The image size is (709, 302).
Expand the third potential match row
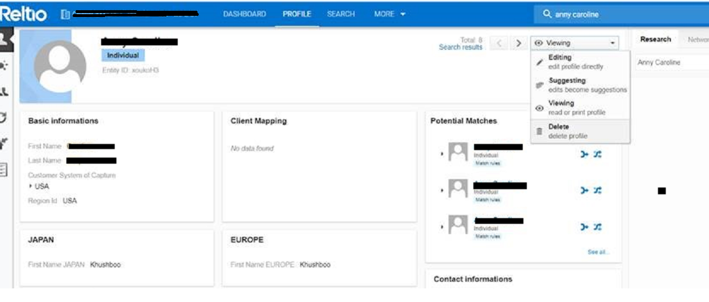point(442,227)
